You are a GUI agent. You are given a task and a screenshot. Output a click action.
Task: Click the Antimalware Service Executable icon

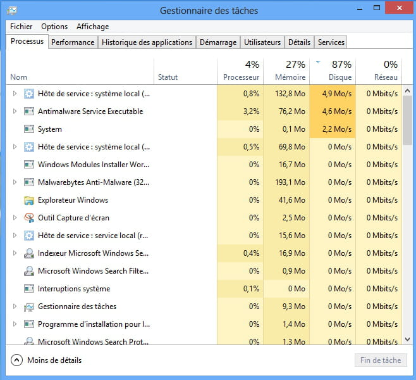pyautogui.click(x=28, y=111)
